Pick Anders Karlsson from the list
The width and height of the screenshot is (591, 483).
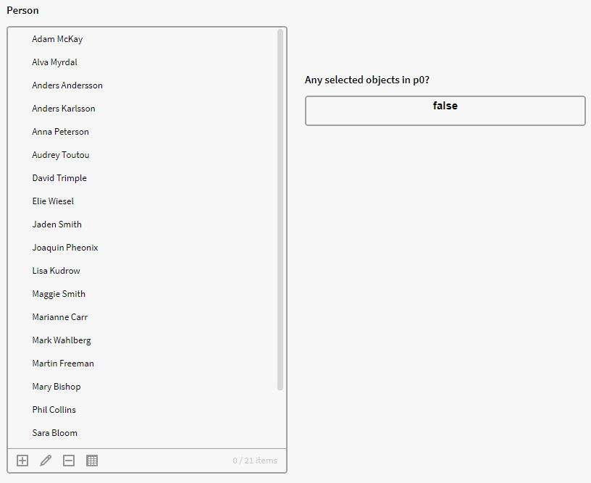click(x=64, y=109)
